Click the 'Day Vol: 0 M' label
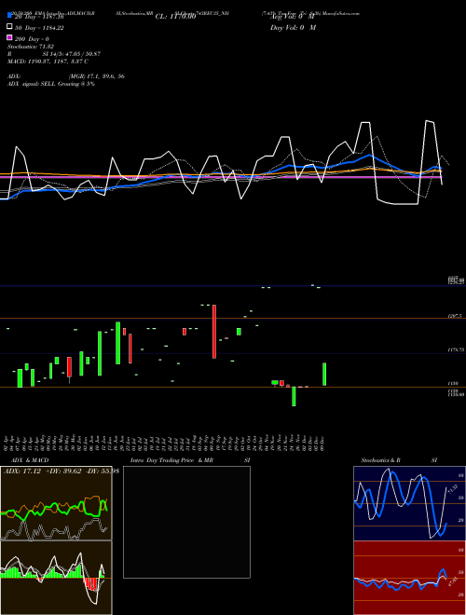This screenshot has width=466, height=615. point(293,27)
